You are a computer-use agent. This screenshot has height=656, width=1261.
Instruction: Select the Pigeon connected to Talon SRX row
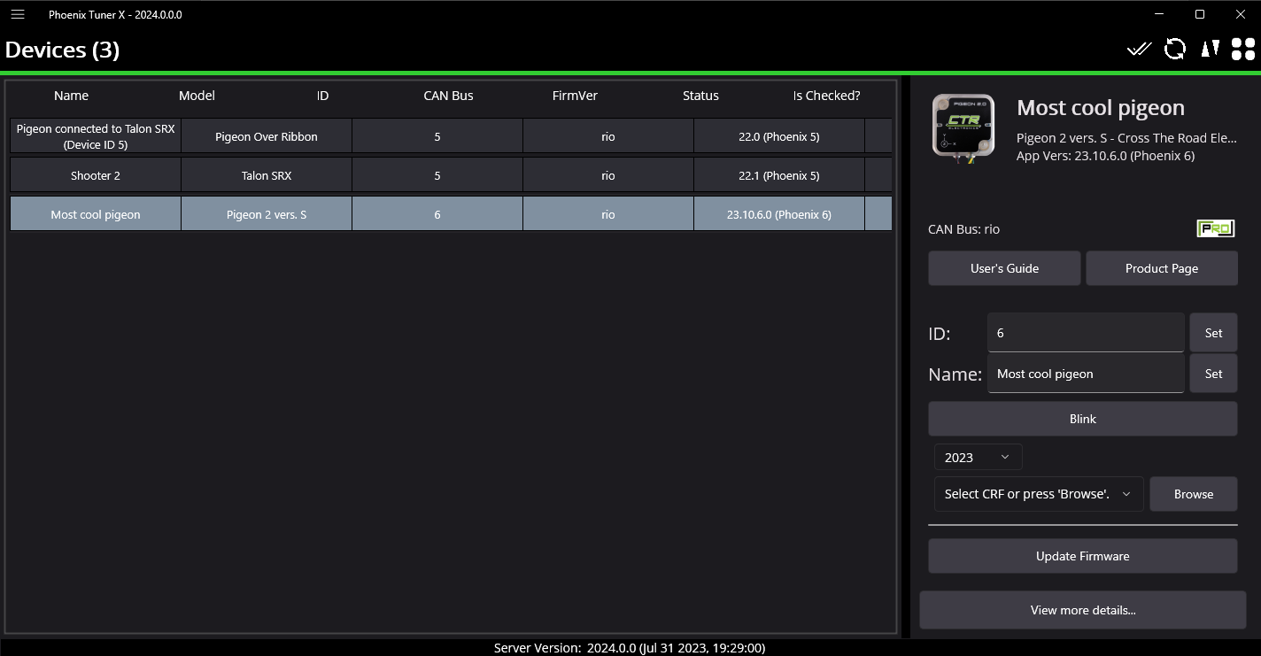pos(451,136)
